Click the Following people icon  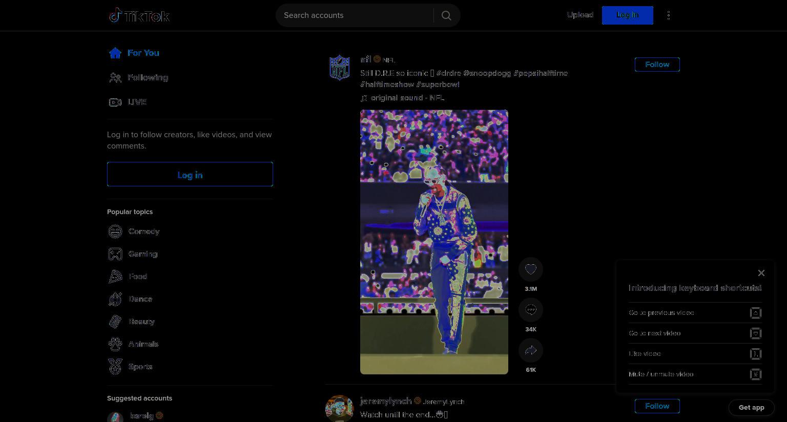(115, 77)
